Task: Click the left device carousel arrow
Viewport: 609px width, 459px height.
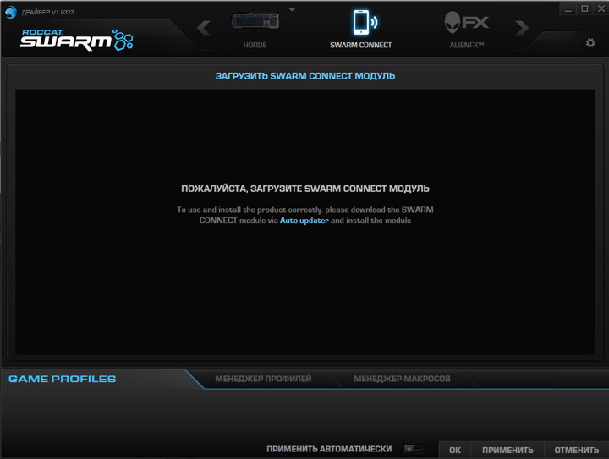Action: [x=204, y=28]
